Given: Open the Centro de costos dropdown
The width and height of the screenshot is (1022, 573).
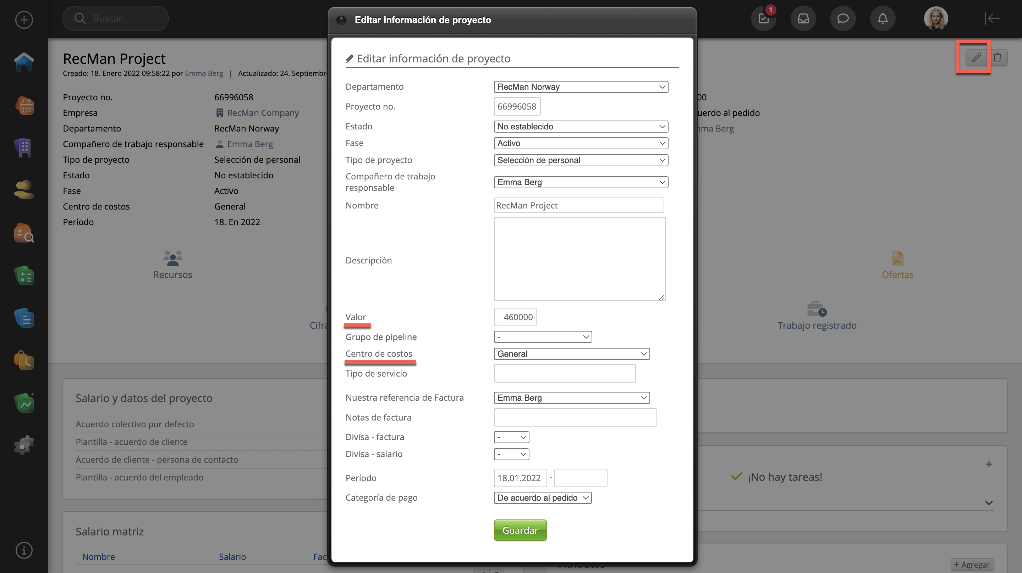Looking at the screenshot, I should point(571,354).
